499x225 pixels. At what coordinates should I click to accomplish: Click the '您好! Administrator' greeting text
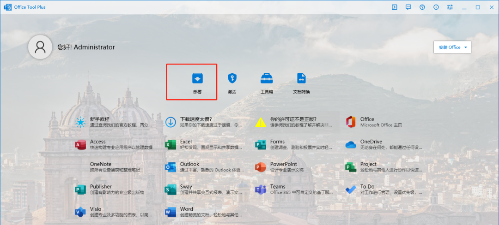click(86, 47)
